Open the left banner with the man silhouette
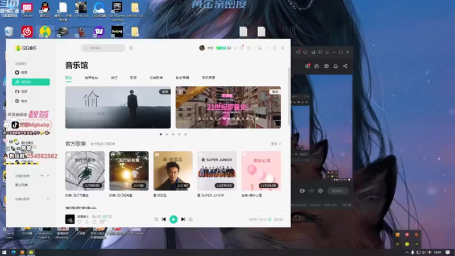The height and width of the screenshot is (256, 455). tap(118, 108)
